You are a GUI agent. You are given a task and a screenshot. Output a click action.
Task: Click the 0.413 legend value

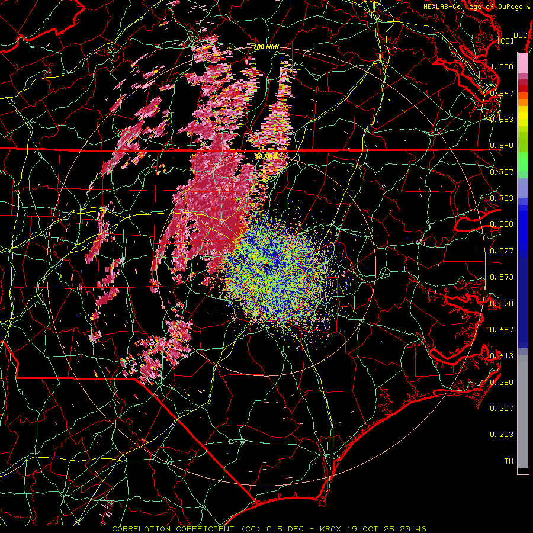pyautogui.click(x=502, y=356)
